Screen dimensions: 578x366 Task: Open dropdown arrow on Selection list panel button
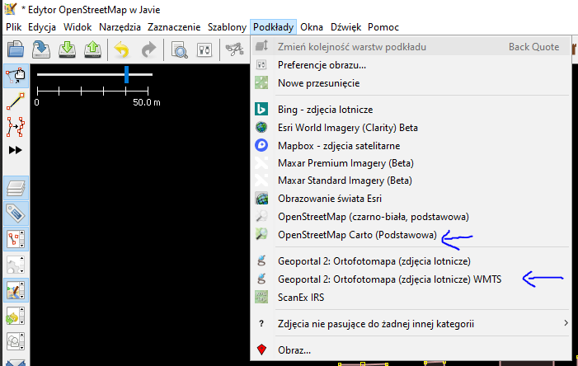pyautogui.click(x=21, y=246)
